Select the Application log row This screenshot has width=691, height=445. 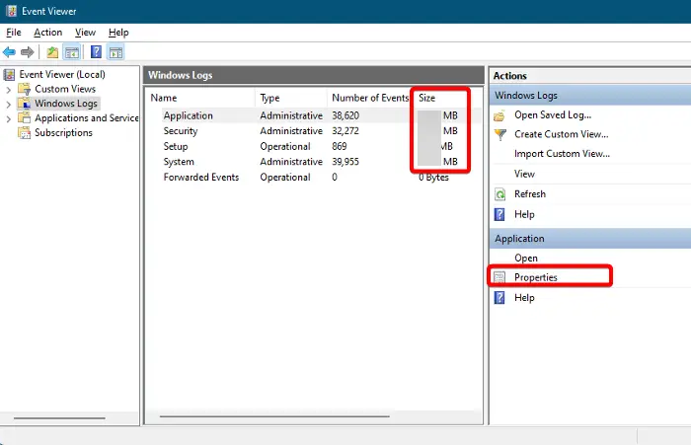point(313,115)
